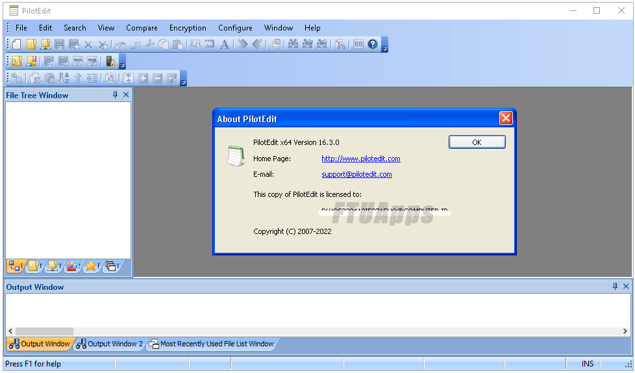The width and height of the screenshot is (635, 373).
Task: Switch to the Output Window 2 tab
Action: click(x=109, y=344)
